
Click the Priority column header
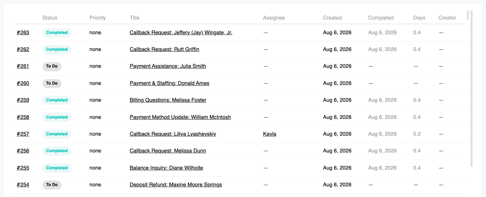(98, 18)
